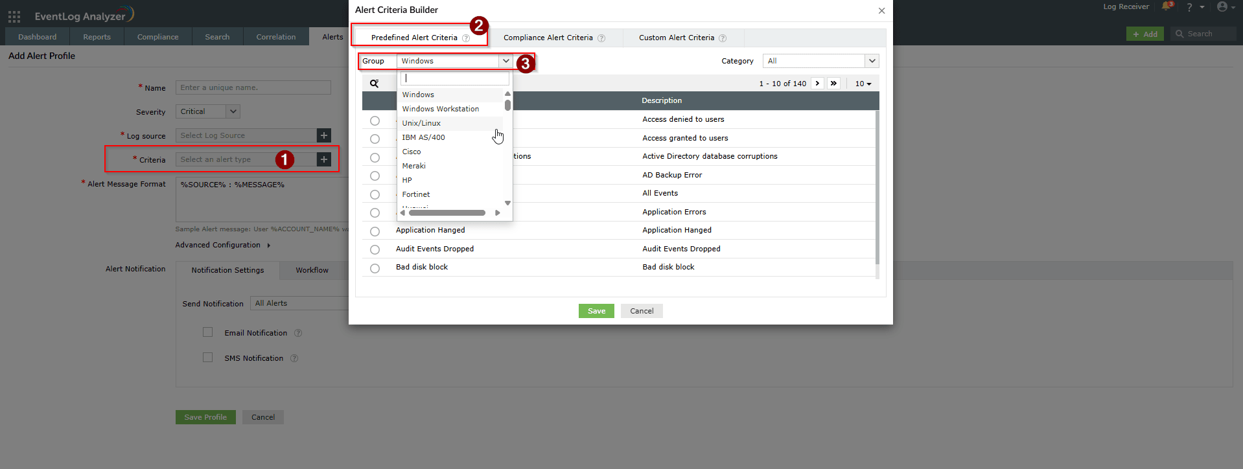Select the Application Errors radio button
The width and height of the screenshot is (1243, 469).
tap(375, 212)
